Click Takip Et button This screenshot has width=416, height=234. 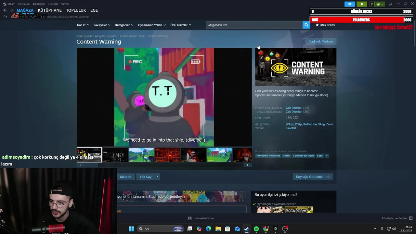125,177
